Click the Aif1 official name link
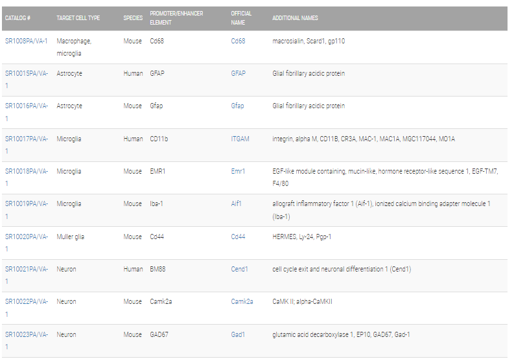514x359 pixels. (236, 204)
